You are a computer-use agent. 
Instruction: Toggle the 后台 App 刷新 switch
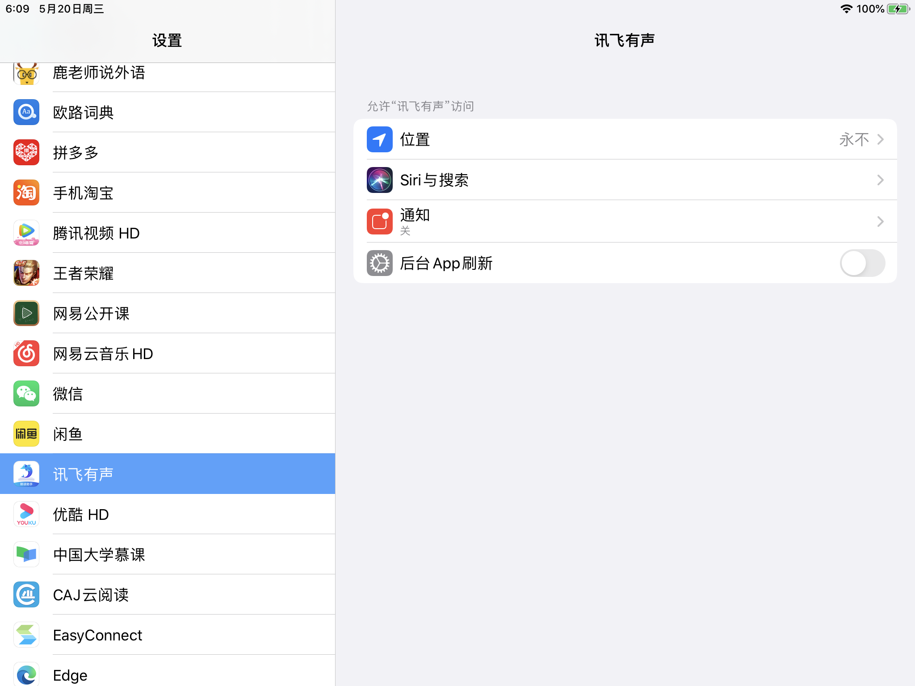click(x=862, y=263)
